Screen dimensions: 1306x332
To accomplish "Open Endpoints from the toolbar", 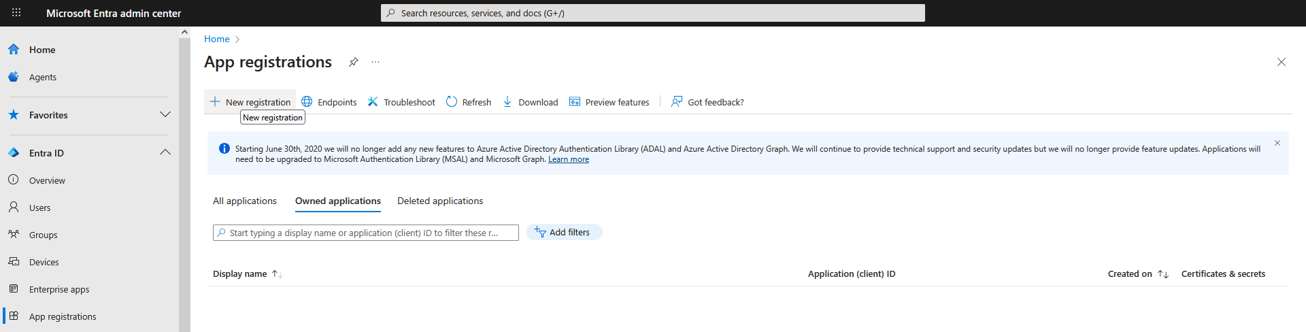I will coord(329,102).
